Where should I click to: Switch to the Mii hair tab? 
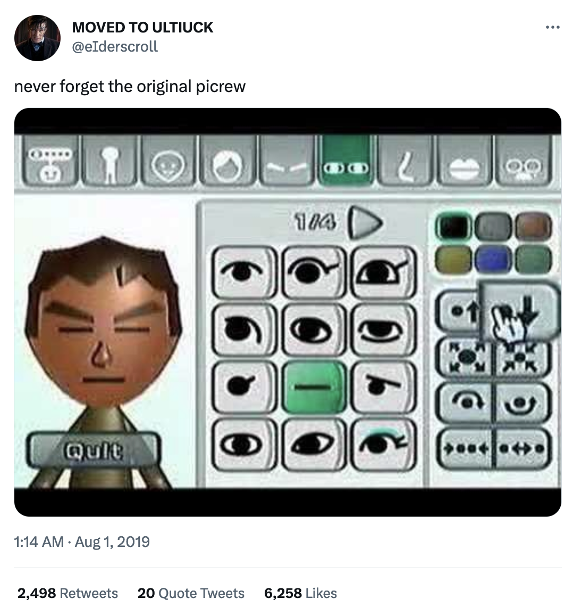[227, 160]
